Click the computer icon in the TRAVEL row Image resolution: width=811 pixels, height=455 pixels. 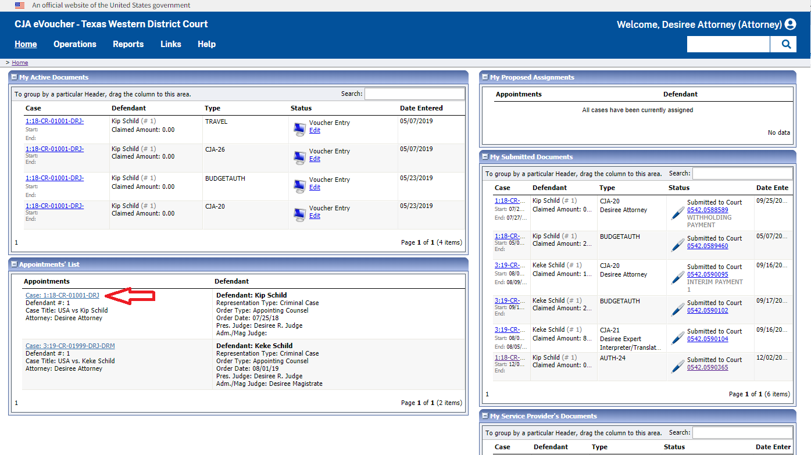299,130
